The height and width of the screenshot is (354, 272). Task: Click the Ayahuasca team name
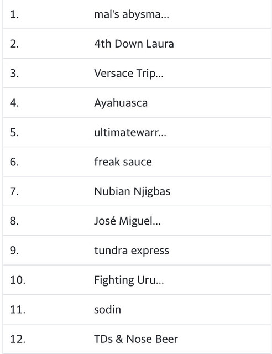click(121, 103)
